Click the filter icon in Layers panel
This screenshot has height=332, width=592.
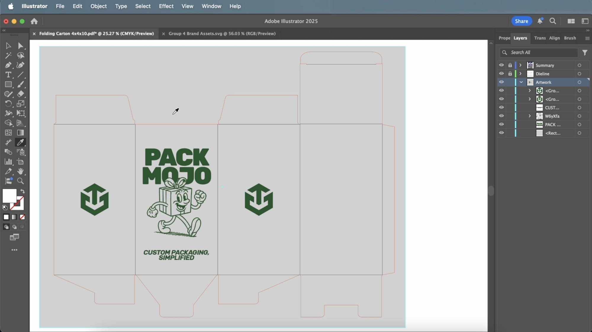coord(585,53)
